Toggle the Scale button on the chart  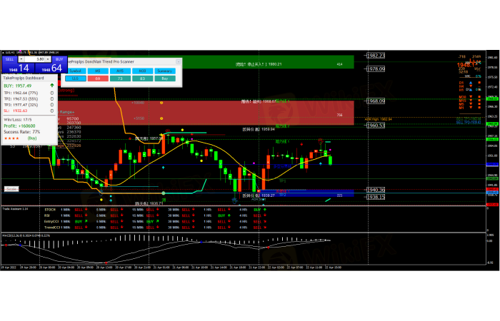tap(11, 189)
